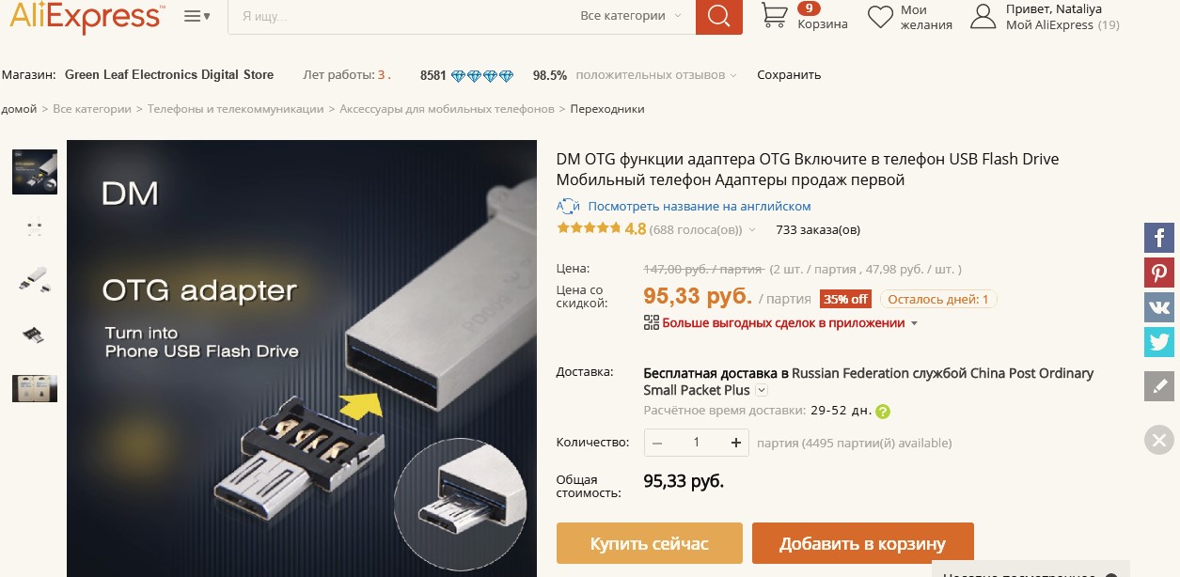The width and height of the screenshot is (1180, 577).
Task: Click the 'Я ищу...' search field
Action: coord(400,16)
